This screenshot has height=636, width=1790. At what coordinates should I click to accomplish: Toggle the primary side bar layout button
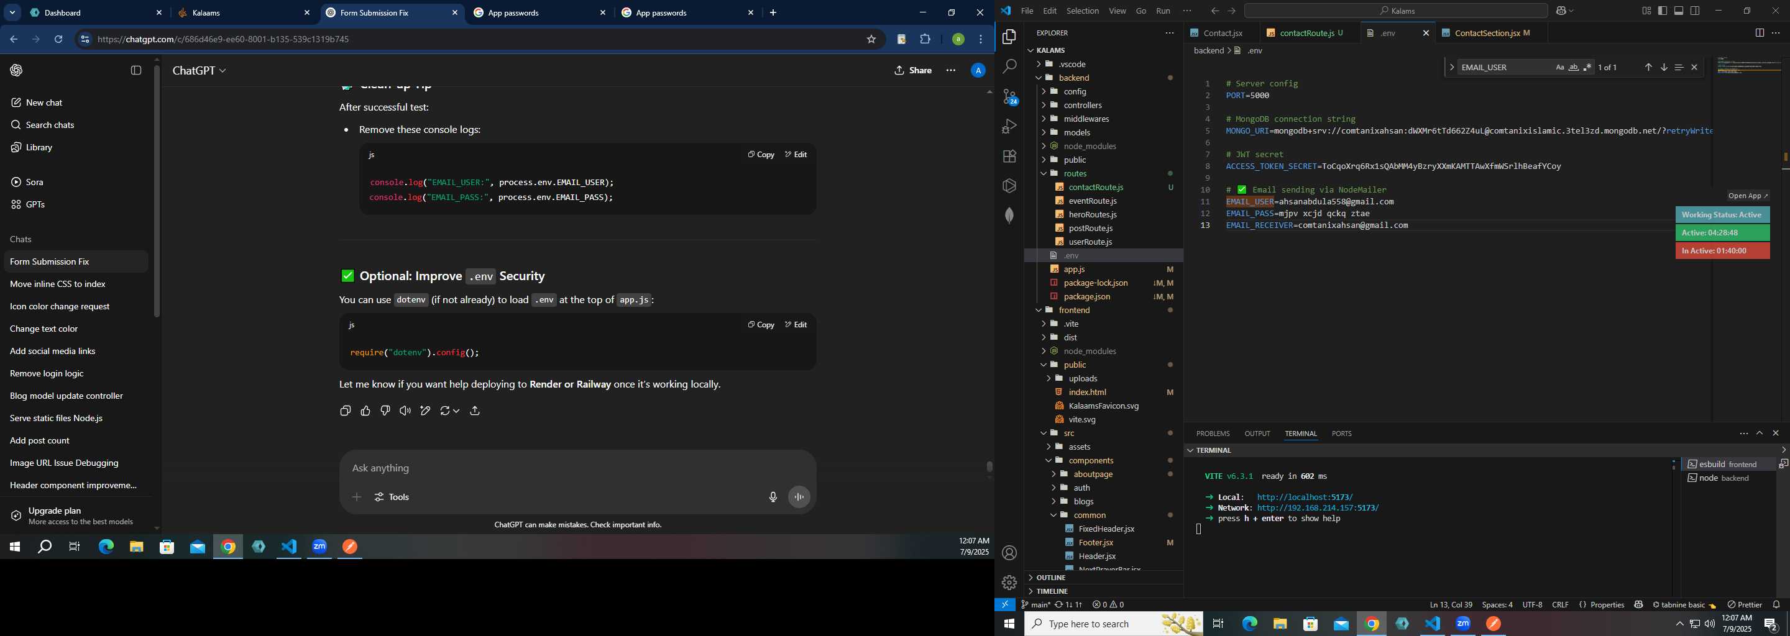[x=1662, y=11]
